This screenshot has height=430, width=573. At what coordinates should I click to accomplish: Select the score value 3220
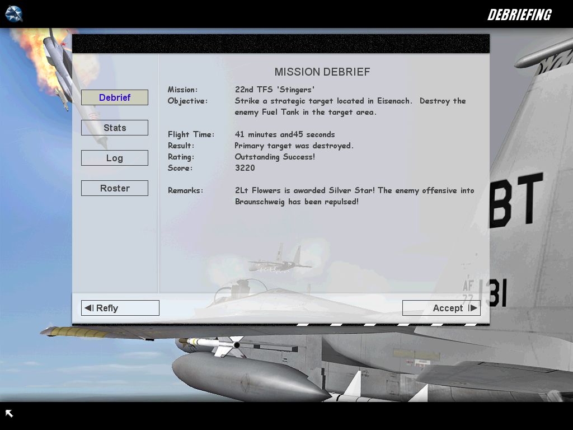click(x=245, y=168)
